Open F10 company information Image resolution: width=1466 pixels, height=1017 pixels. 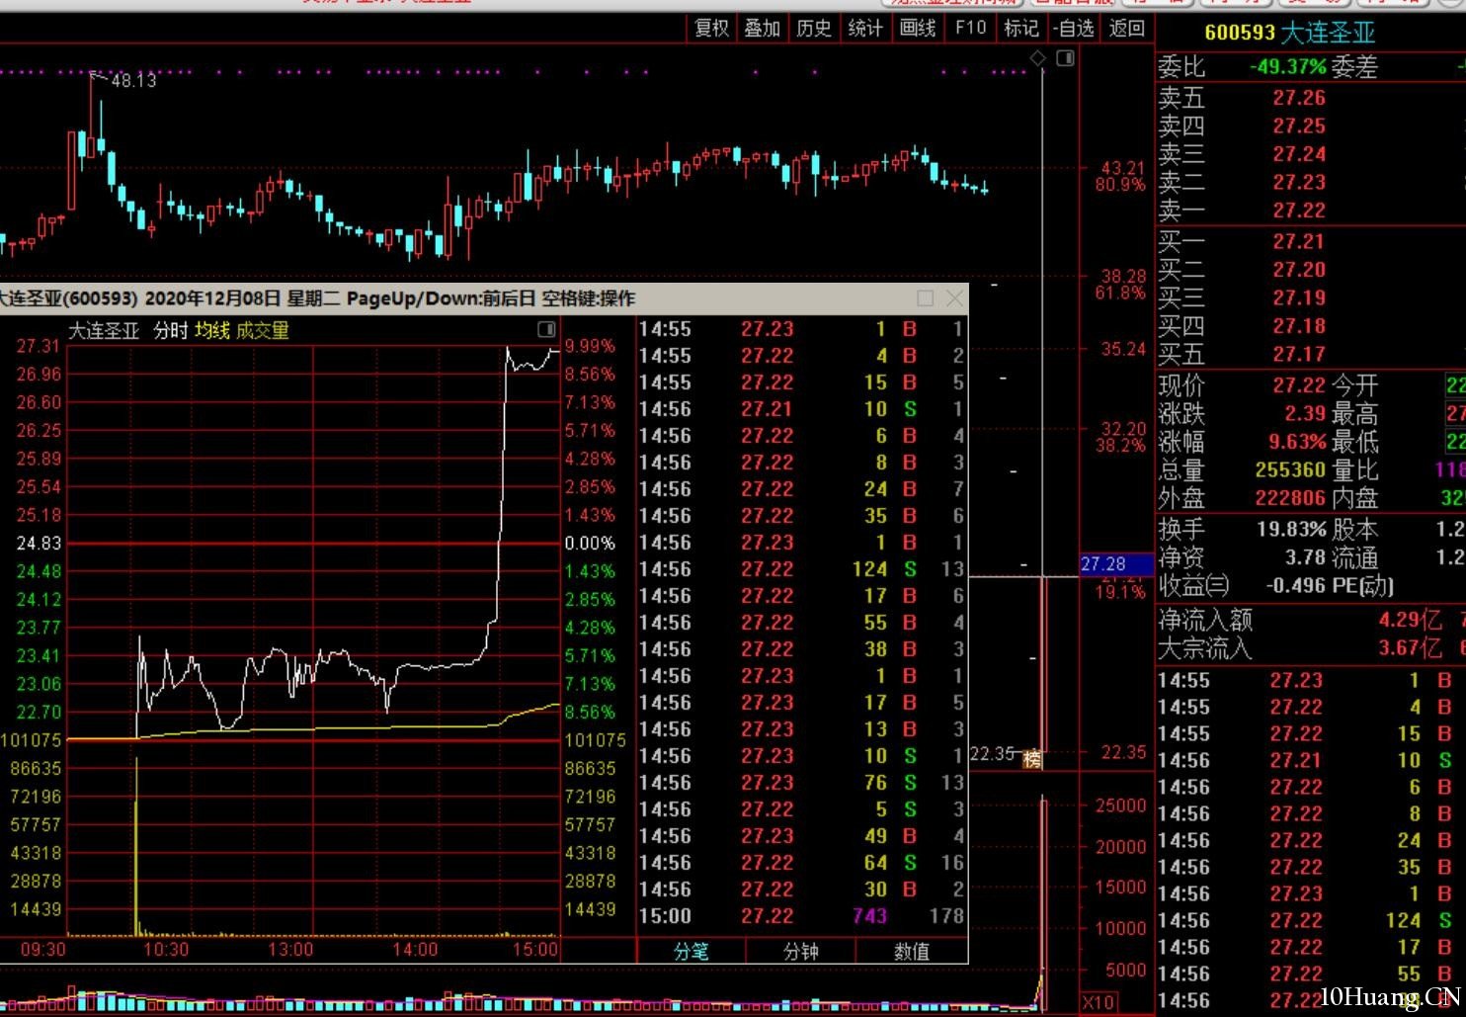970,28
